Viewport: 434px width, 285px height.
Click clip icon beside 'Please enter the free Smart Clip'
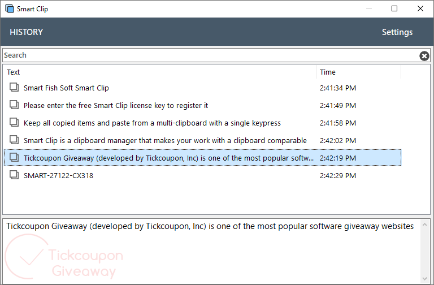(14, 105)
